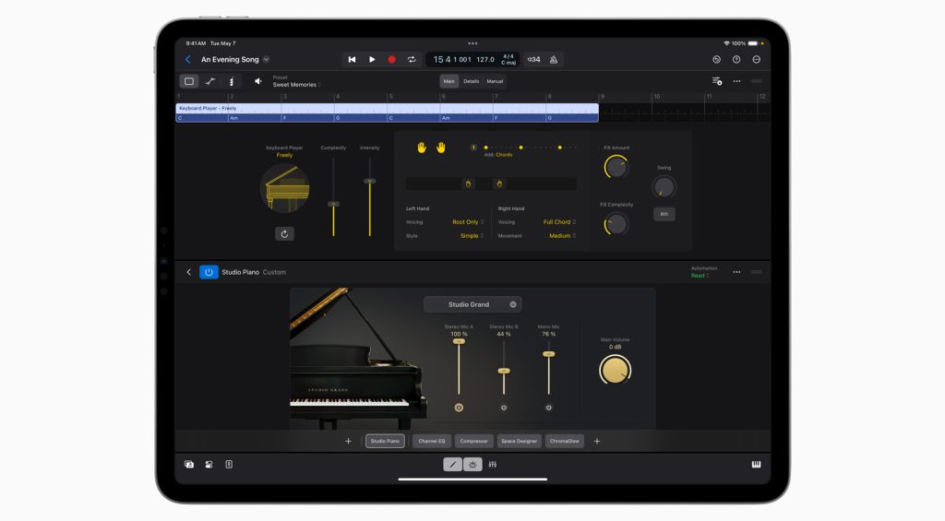Screen dimensions: 945x521
Task: Select the Space Designer plugin tile
Action: [x=519, y=442]
